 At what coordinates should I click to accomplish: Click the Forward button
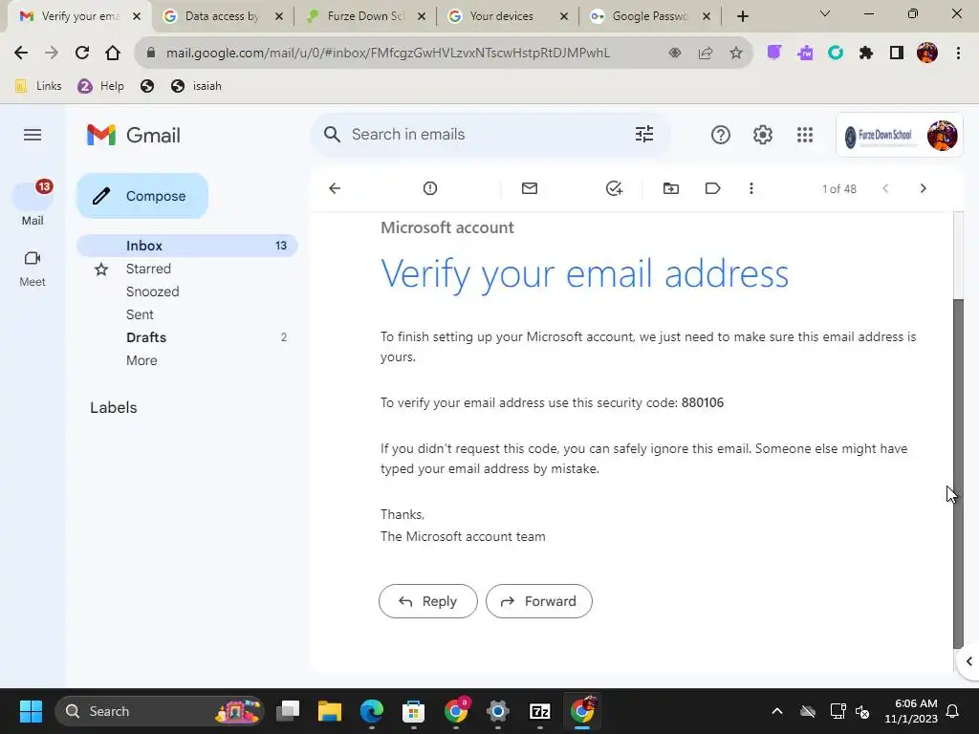[539, 601]
